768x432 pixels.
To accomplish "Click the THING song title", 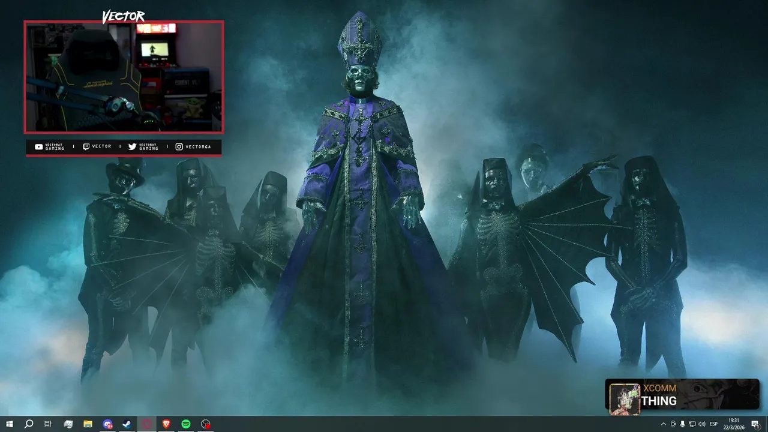I will (x=659, y=401).
